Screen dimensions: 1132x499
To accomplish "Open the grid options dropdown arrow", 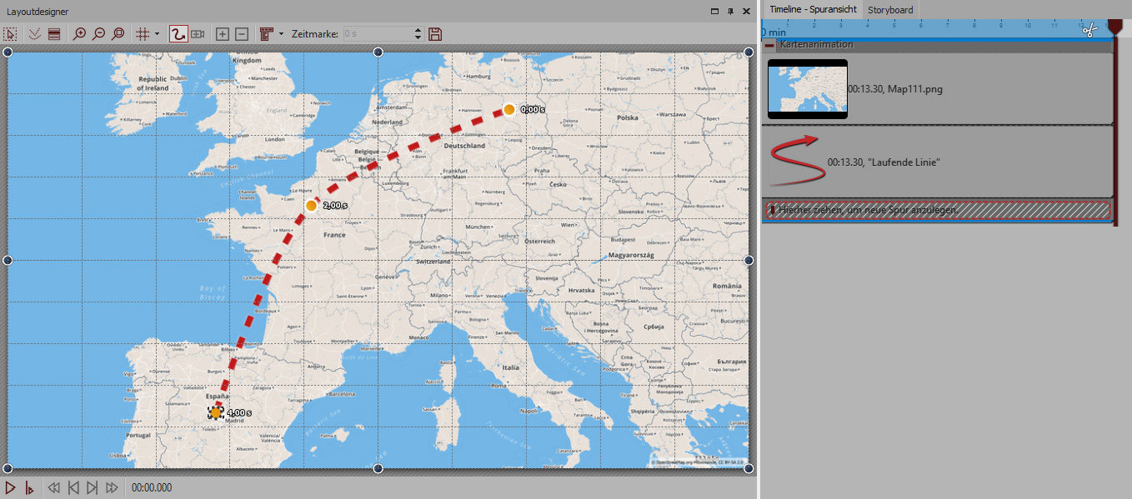I will point(157,34).
